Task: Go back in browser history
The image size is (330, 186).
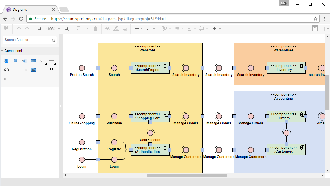Action: tap(5, 19)
